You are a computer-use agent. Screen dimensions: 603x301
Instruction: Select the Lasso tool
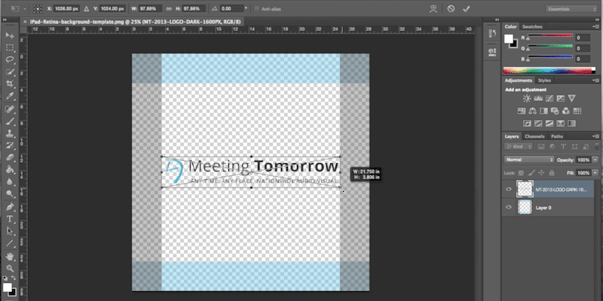click(10, 59)
